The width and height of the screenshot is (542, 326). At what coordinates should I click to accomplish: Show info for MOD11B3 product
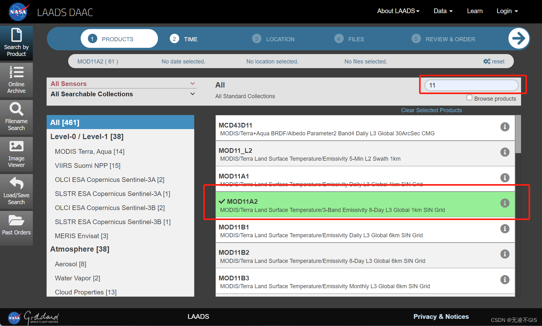505,279
